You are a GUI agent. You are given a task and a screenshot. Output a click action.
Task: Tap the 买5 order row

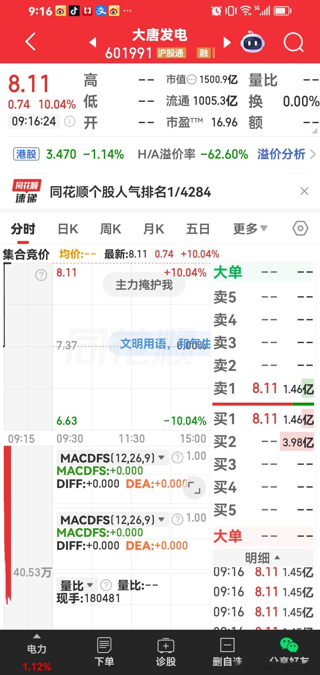pos(263,510)
